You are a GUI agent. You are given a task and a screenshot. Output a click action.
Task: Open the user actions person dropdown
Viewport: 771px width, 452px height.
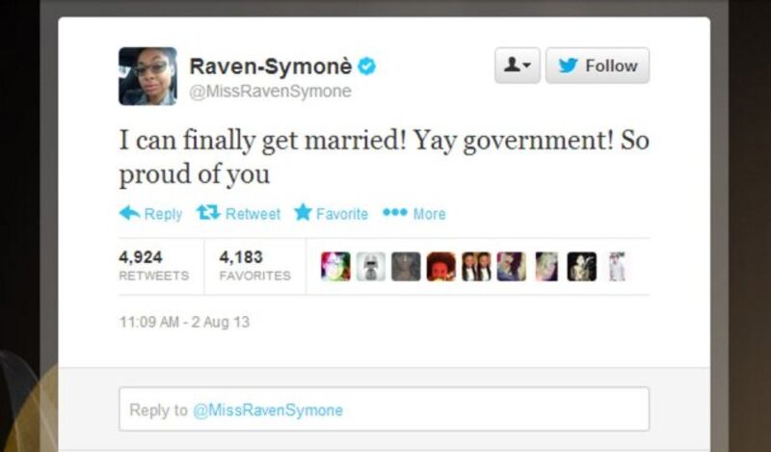(x=518, y=66)
